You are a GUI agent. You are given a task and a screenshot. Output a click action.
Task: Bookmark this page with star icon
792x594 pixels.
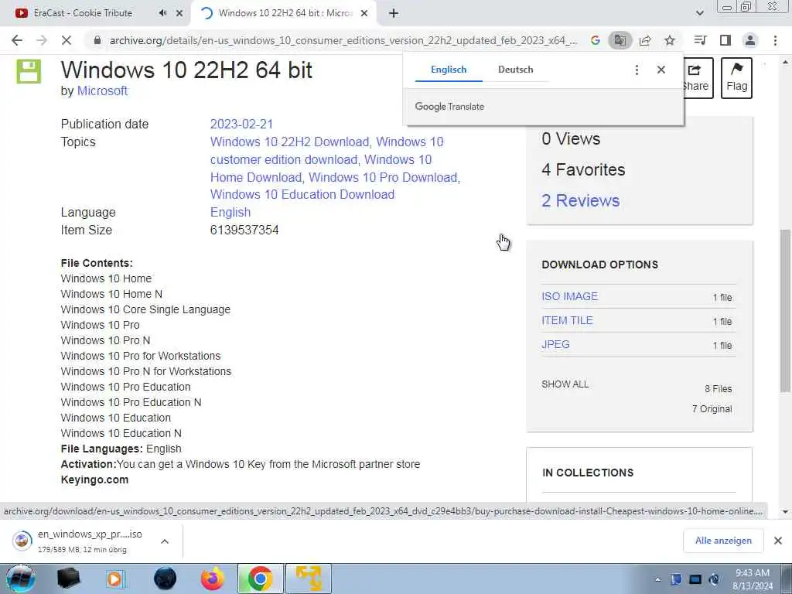tap(670, 40)
